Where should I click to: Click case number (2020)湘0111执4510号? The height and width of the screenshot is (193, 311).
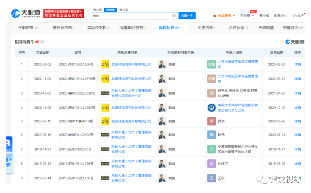point(76,121)
